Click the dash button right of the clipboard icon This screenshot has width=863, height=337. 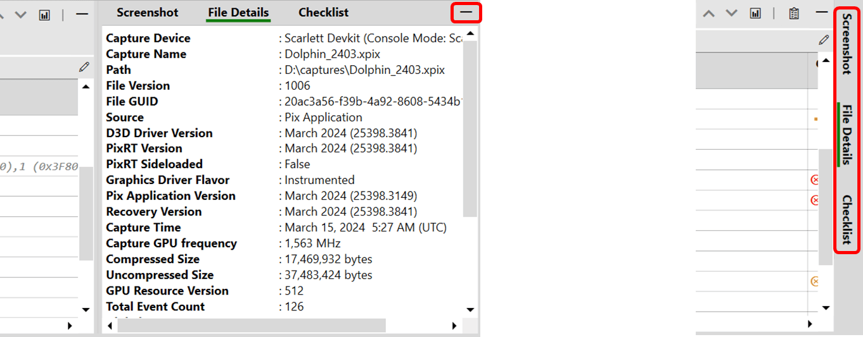point(822,12)
